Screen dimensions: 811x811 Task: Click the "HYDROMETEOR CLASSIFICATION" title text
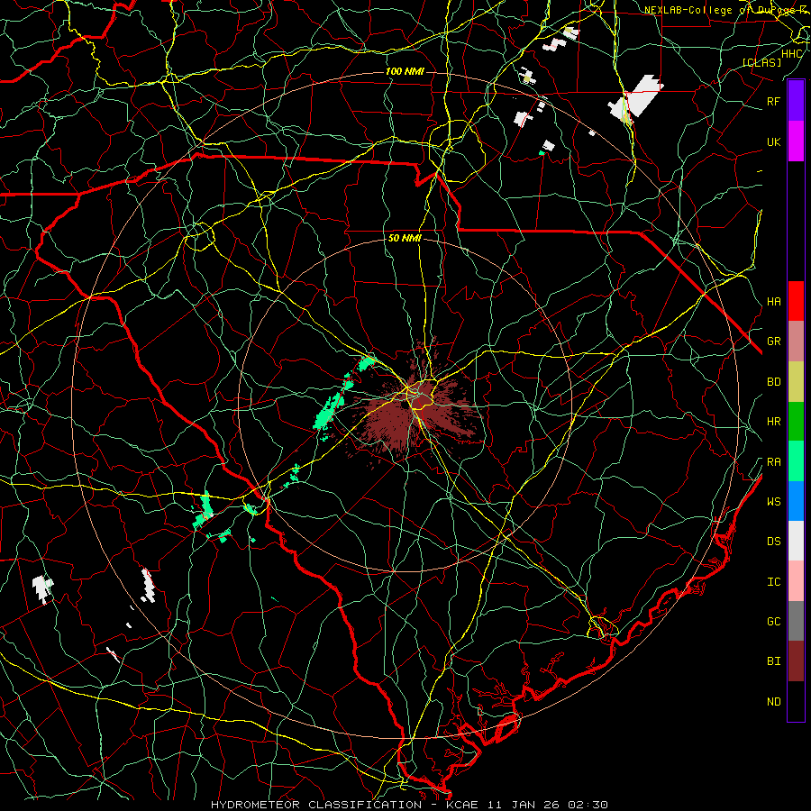pos(316,805)
